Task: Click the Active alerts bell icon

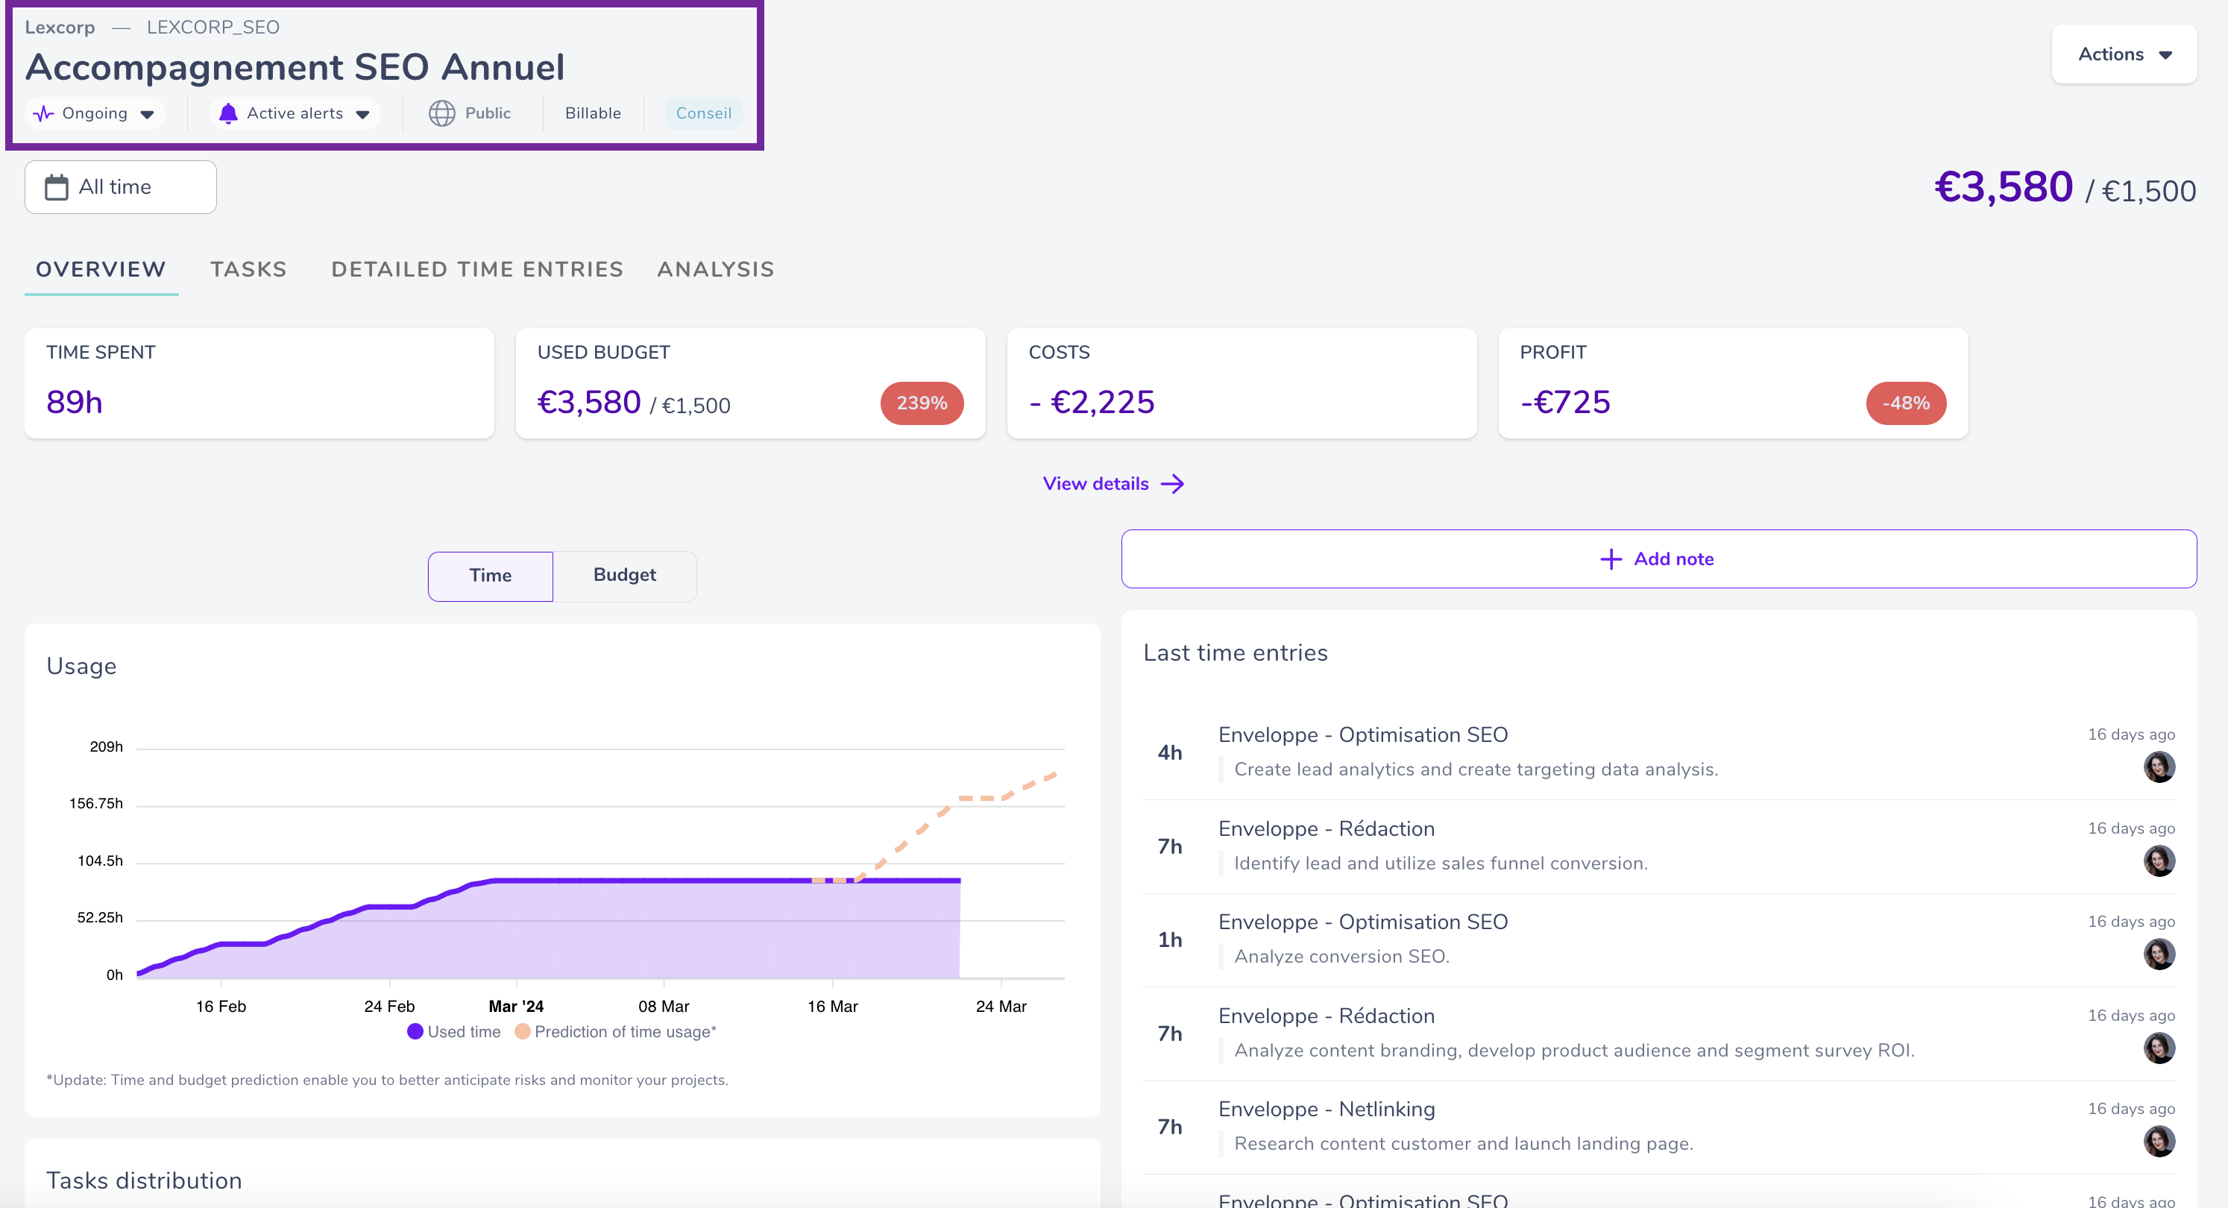Action: [x=228, y=113]
